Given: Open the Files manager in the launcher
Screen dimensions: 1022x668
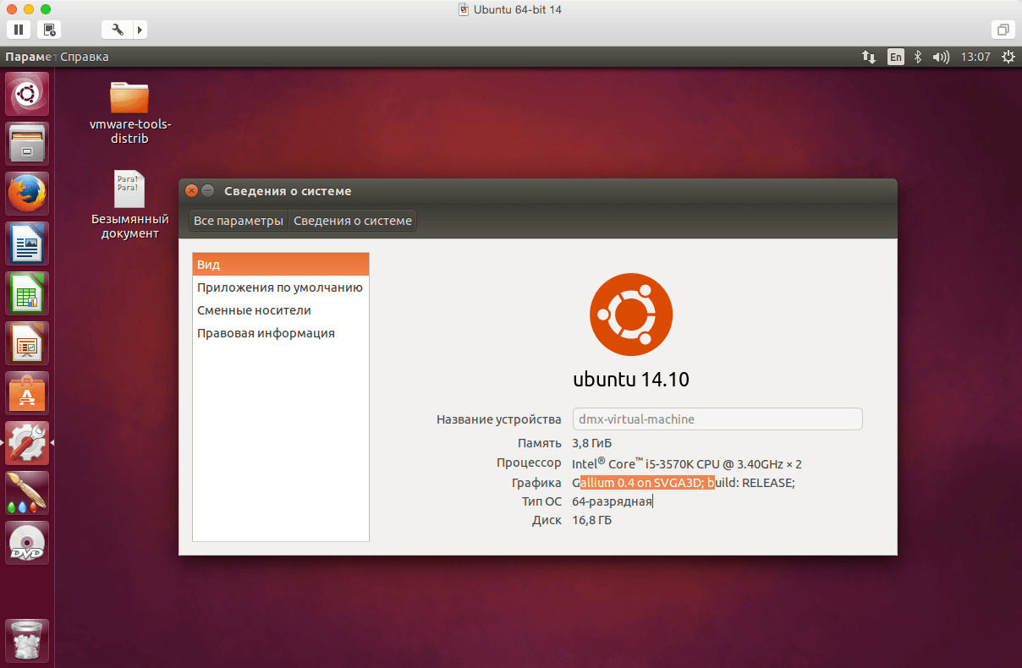Looking at the screenshot, I should [x=28, y=144].
